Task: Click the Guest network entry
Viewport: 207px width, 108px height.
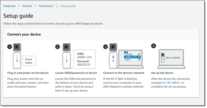Action: pos(132,60)
